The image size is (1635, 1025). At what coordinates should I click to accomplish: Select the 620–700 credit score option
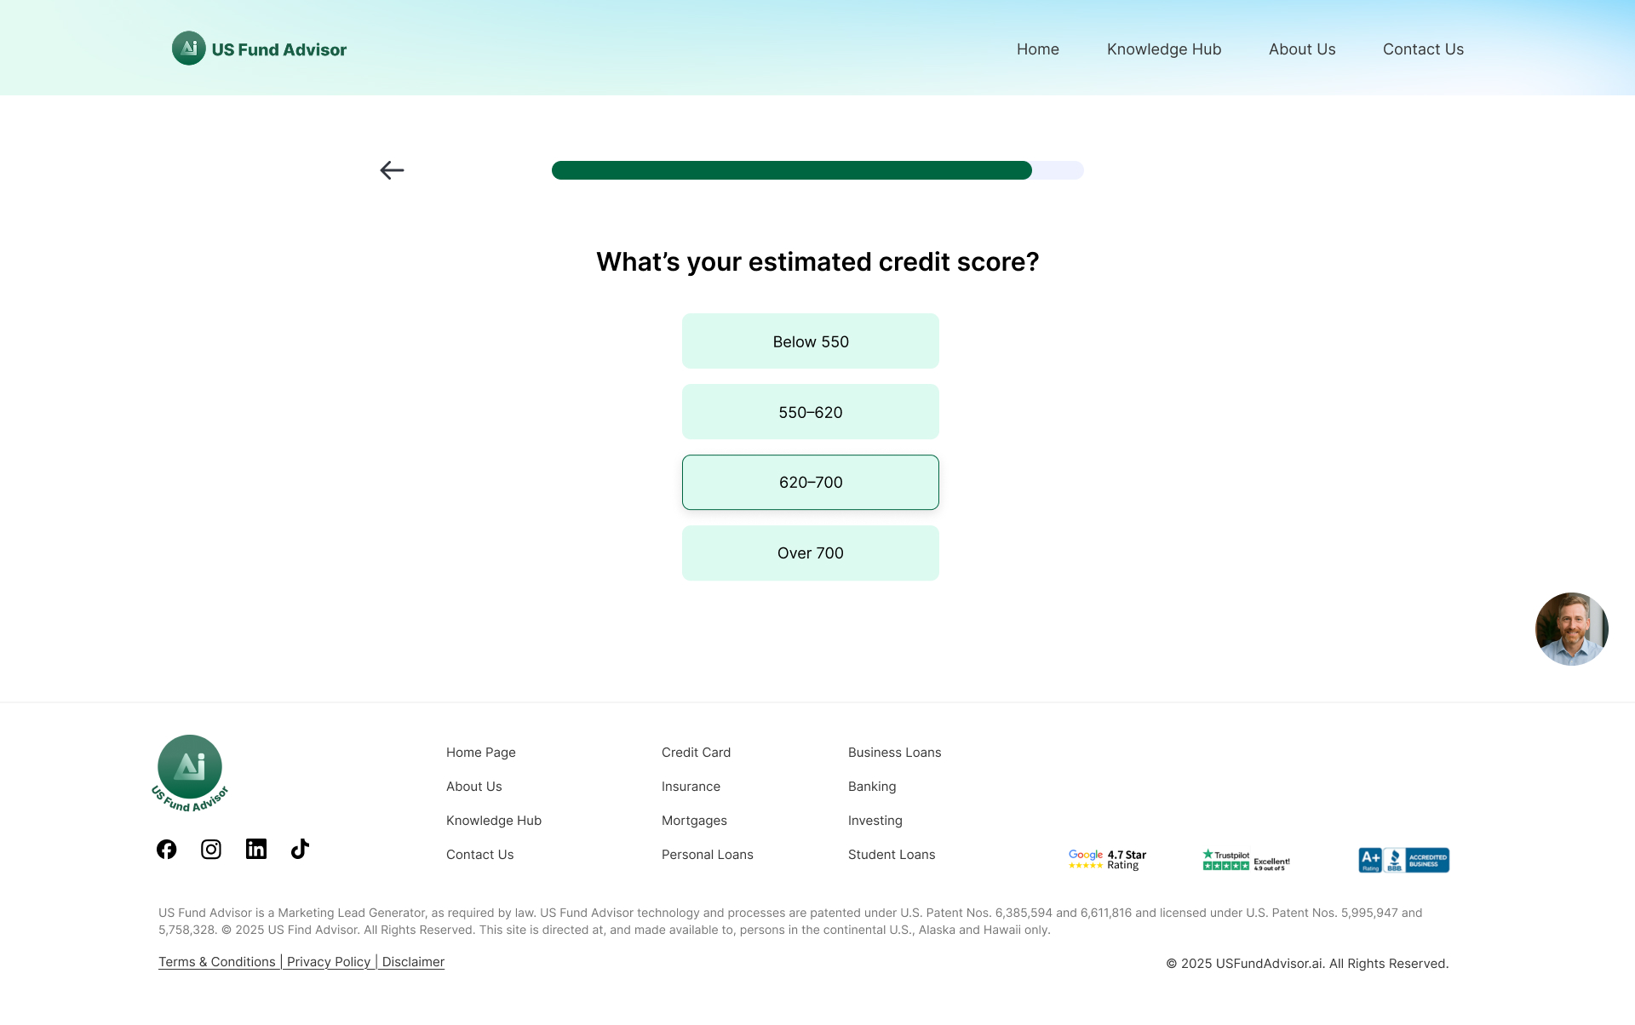tap(811, 483)
